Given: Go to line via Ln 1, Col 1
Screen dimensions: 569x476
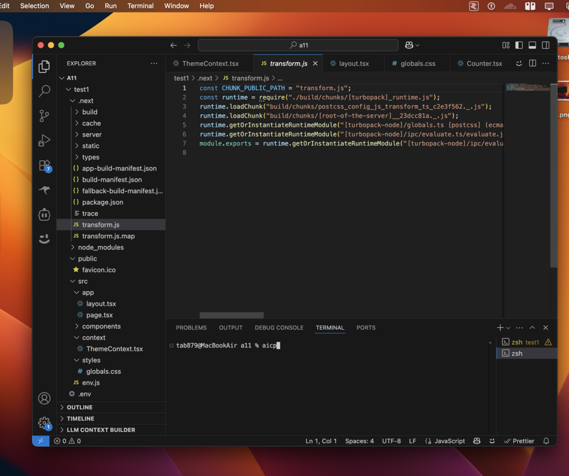Looking at the screenshot, I should (321, 441).
